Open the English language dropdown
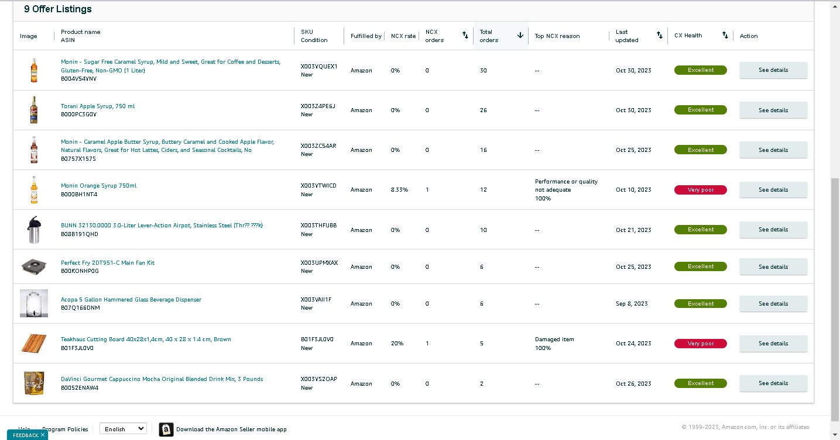840x440 pixels. point(123,429)
